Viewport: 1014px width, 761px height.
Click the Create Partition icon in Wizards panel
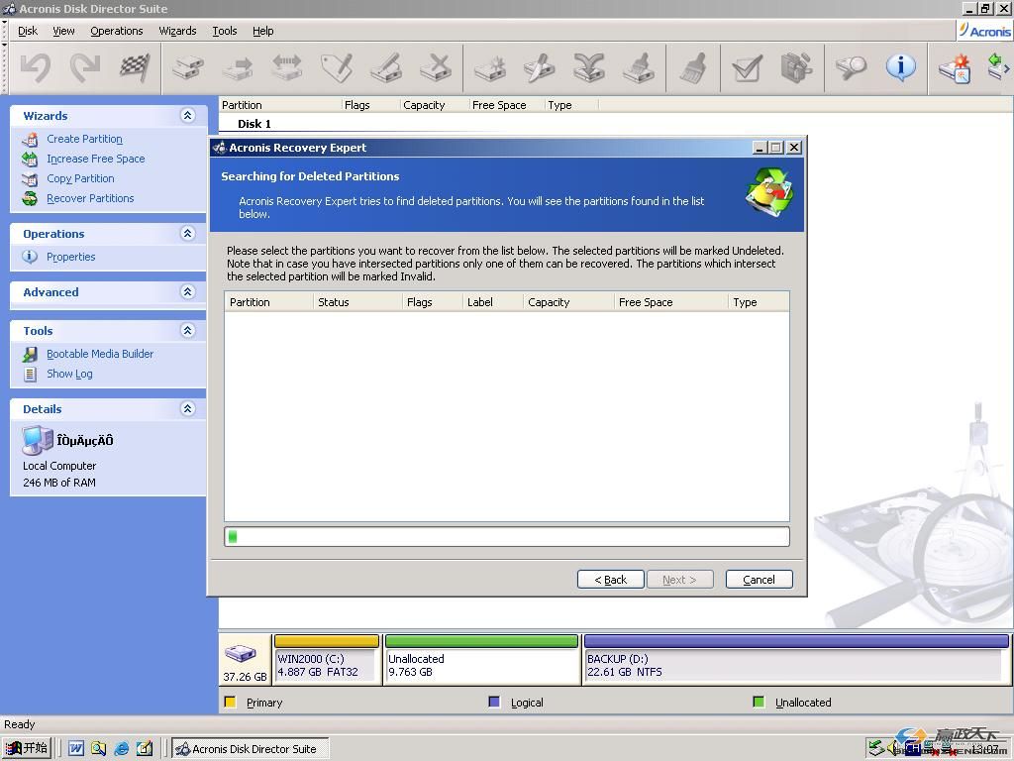[30, 139]
